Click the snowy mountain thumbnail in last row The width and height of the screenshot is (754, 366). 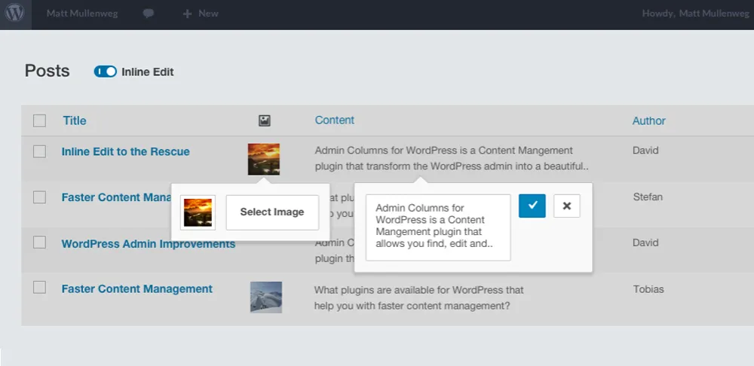(x=266, y=297)
